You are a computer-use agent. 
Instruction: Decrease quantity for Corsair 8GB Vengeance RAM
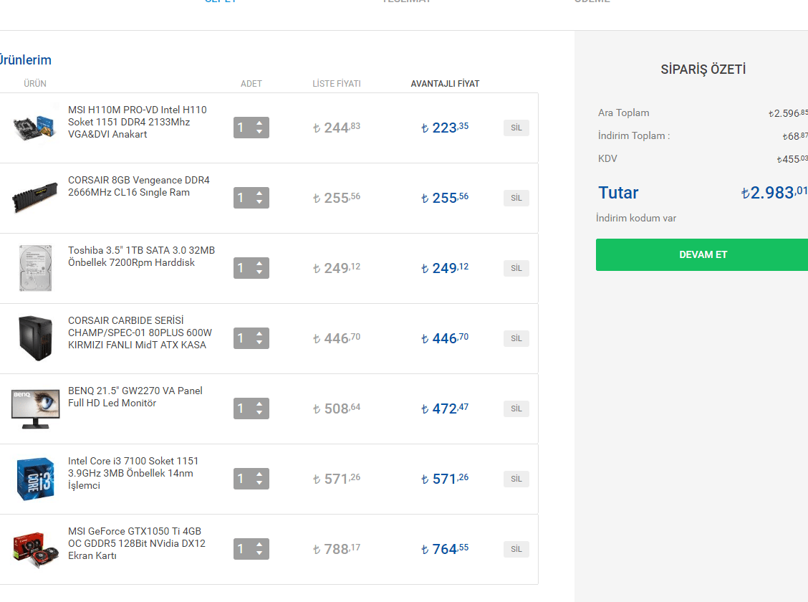(x=259, y=202)
